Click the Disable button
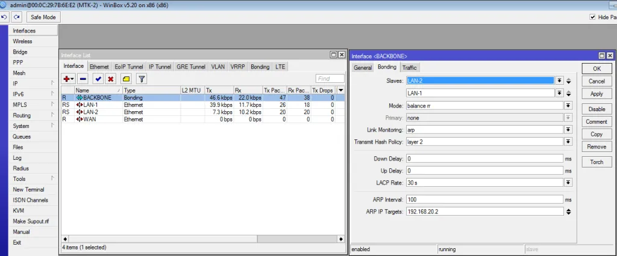This screenshot has height=256, width=617. pyautogui.click(x=597, y=109)
